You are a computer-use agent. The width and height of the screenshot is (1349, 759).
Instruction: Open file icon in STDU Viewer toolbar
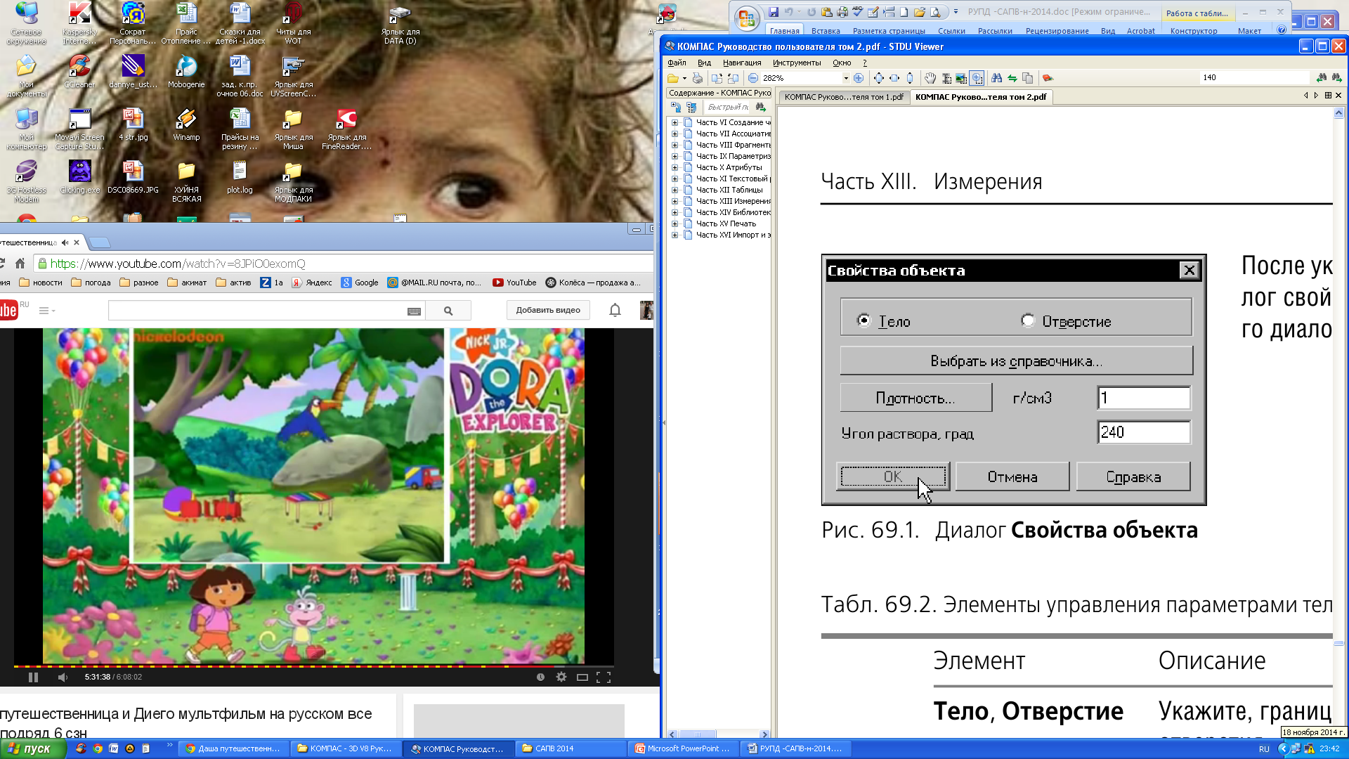pos(672,78)
